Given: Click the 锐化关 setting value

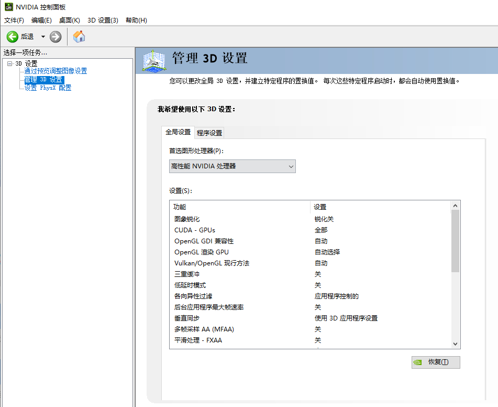Looking at the screenshot, I should (324, 219).
